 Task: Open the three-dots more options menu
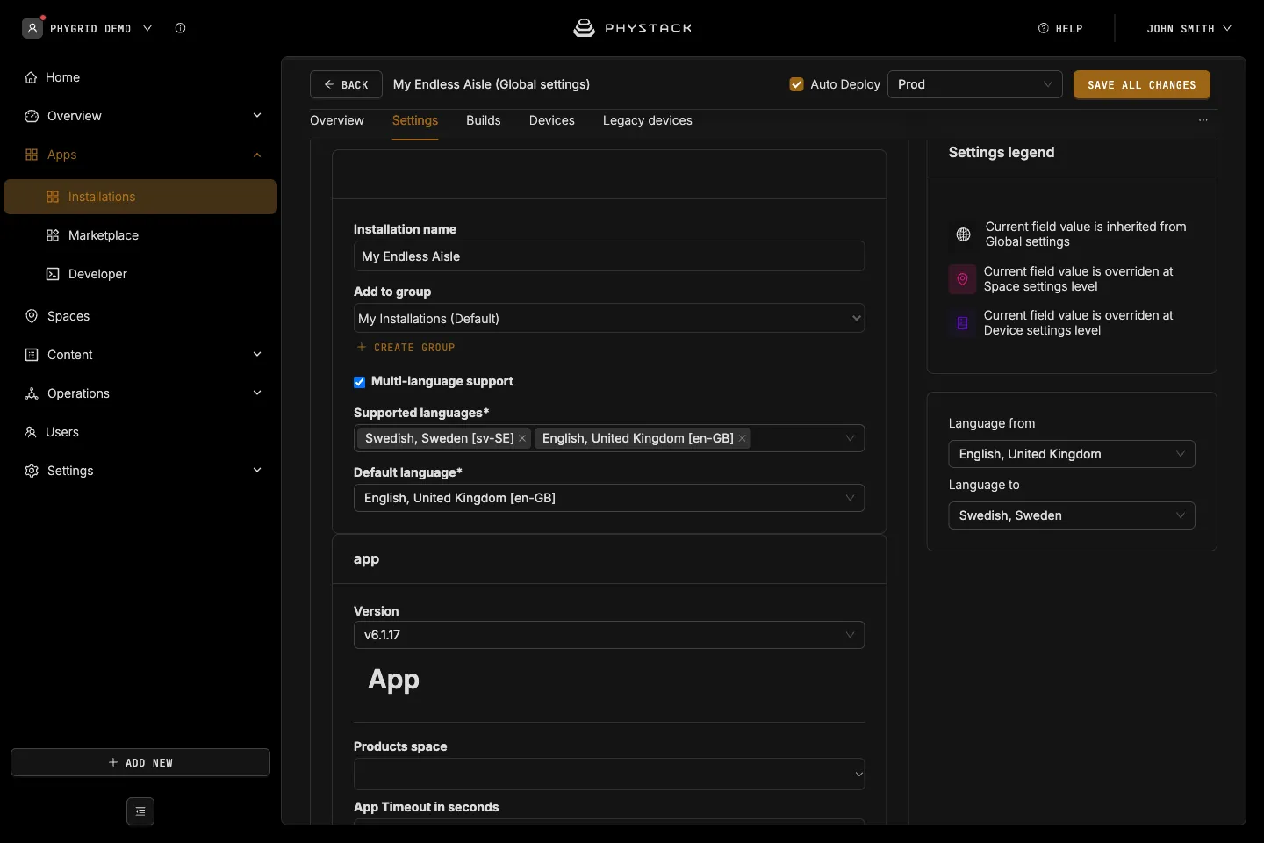click(x=1203, y=120)
